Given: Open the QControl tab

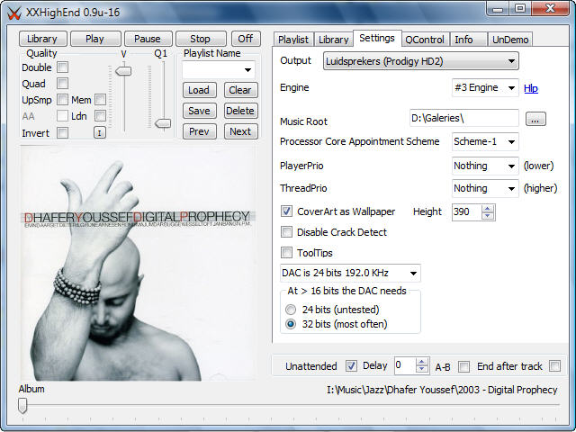Looking at the screenshot, I should 425,40.
